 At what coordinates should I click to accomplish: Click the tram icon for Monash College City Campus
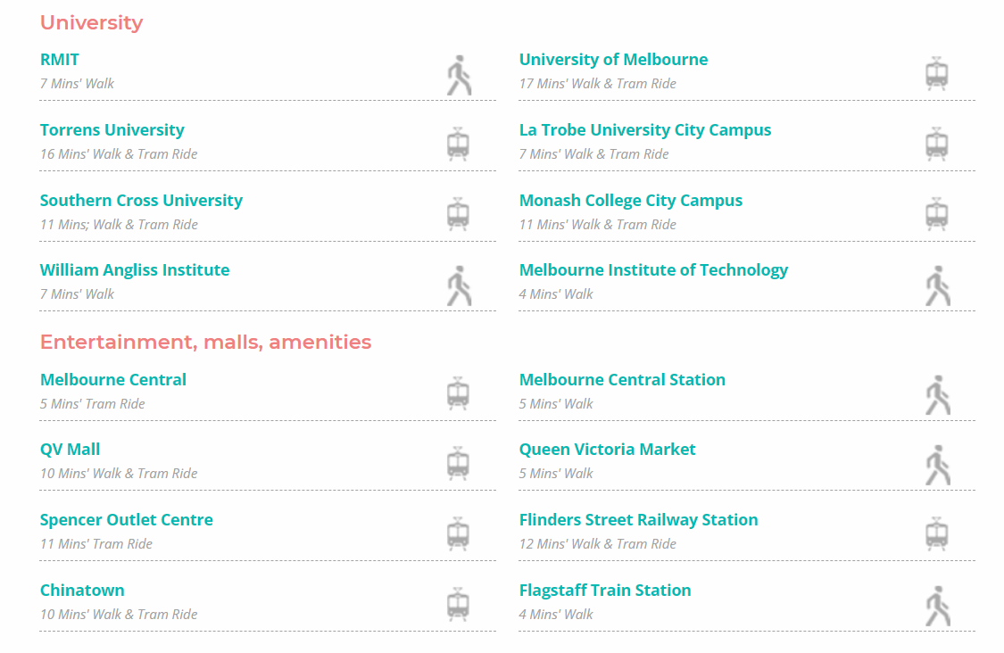pyautogui.click(x=937, y=214)
